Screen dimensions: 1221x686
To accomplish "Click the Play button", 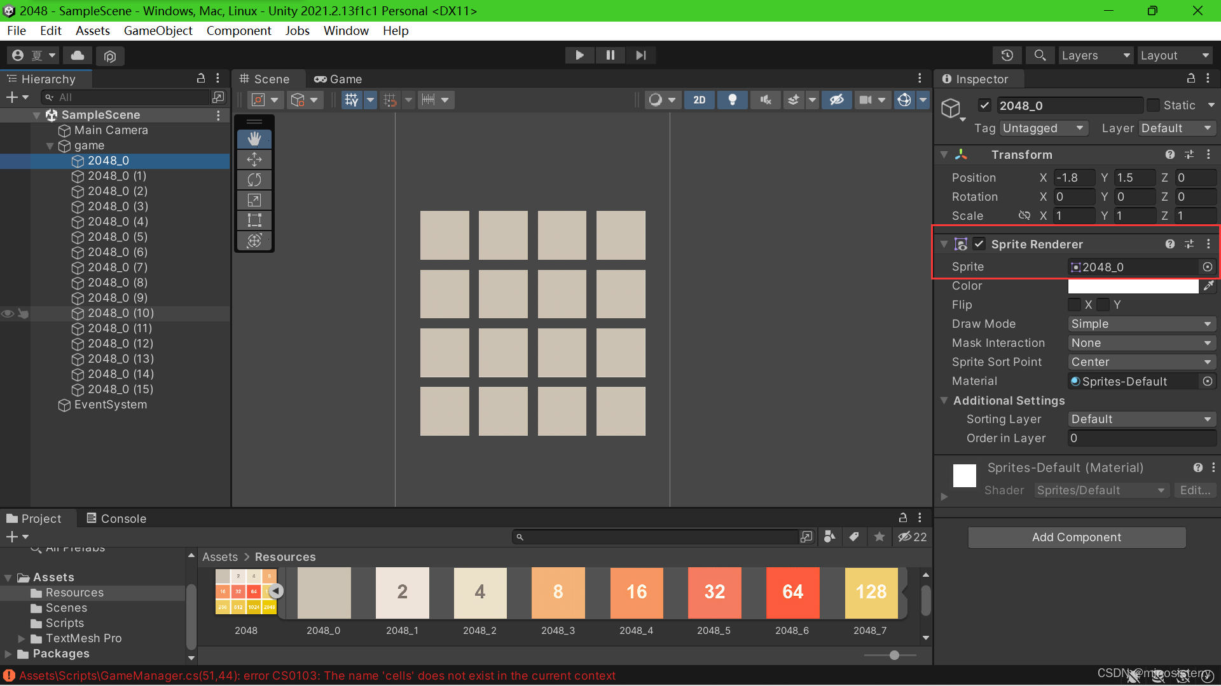I will point(579,55).
